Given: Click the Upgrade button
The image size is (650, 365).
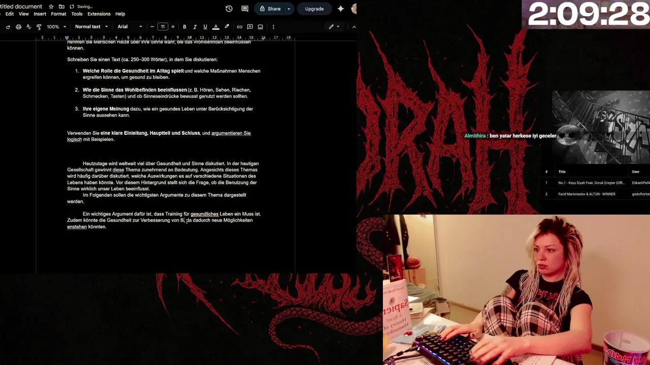Looking at the screenshot, I should (314, 9).
